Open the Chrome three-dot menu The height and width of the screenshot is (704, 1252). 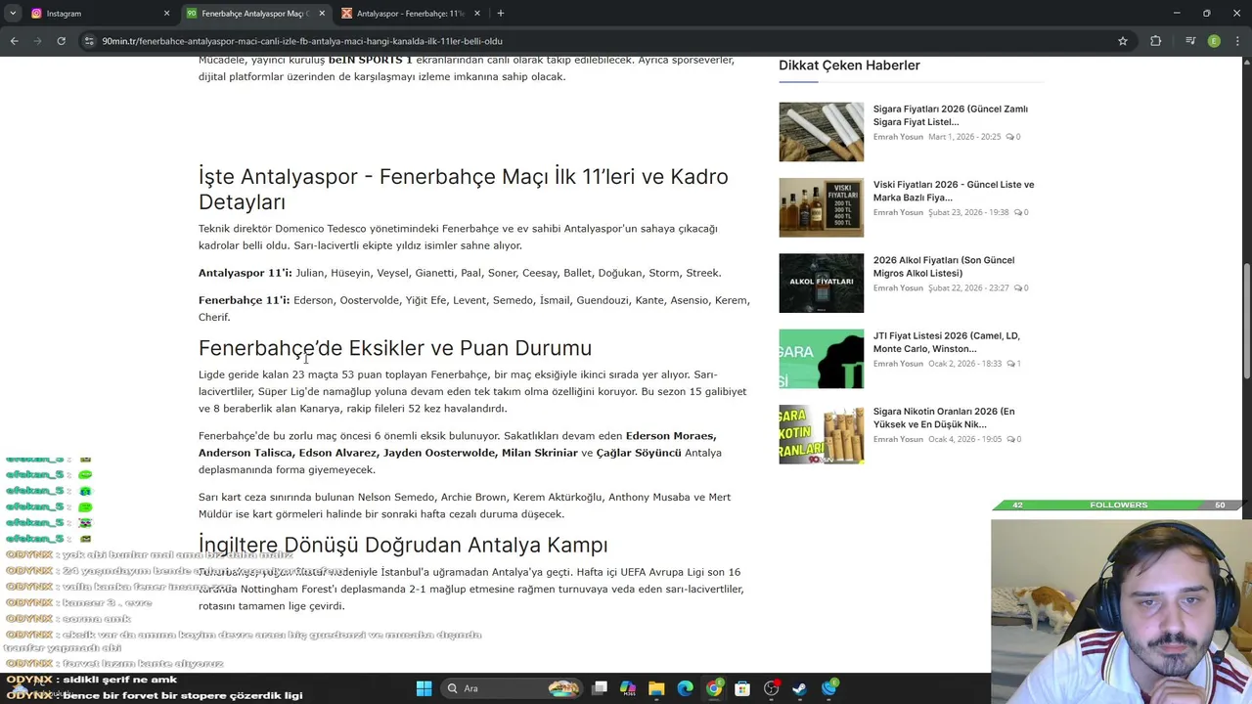[x=1237, y=41]
